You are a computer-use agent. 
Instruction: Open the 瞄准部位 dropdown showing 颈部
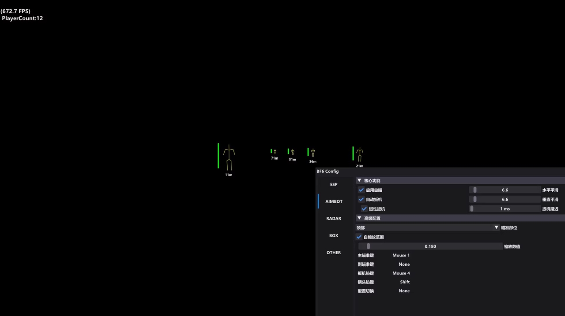(x=427, y=228)
